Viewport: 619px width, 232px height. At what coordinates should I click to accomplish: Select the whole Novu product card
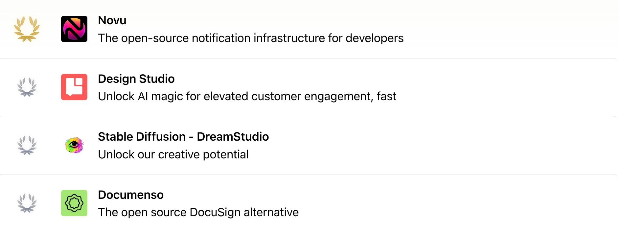point(308,29)
